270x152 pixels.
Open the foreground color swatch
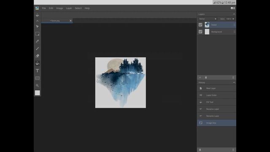pyautogui.click(x=38, y=93)
